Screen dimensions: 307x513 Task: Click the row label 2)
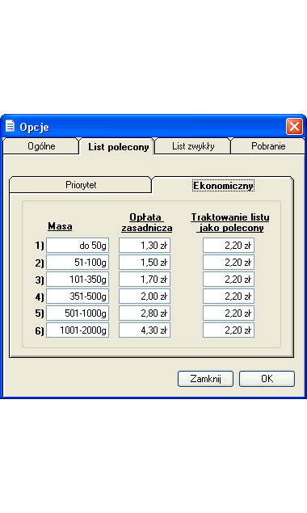pyautogui.click(x=40, y=263)
